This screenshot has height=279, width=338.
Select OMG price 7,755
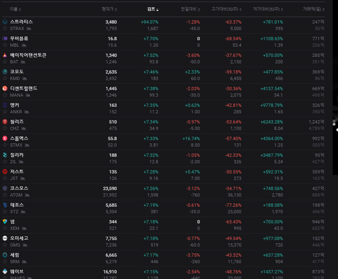[111, 238]
